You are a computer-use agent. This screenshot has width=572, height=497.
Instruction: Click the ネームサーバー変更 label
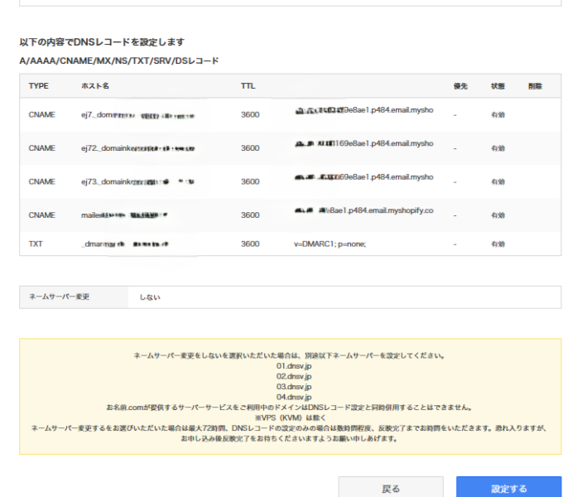(x=60, y=297)
